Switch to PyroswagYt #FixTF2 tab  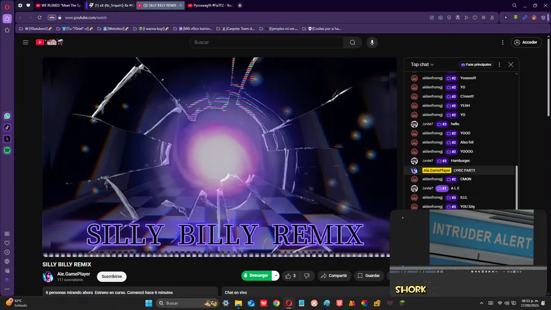coord(210,6)
